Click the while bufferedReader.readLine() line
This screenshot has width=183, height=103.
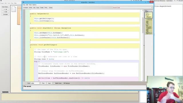coord(64,78)
